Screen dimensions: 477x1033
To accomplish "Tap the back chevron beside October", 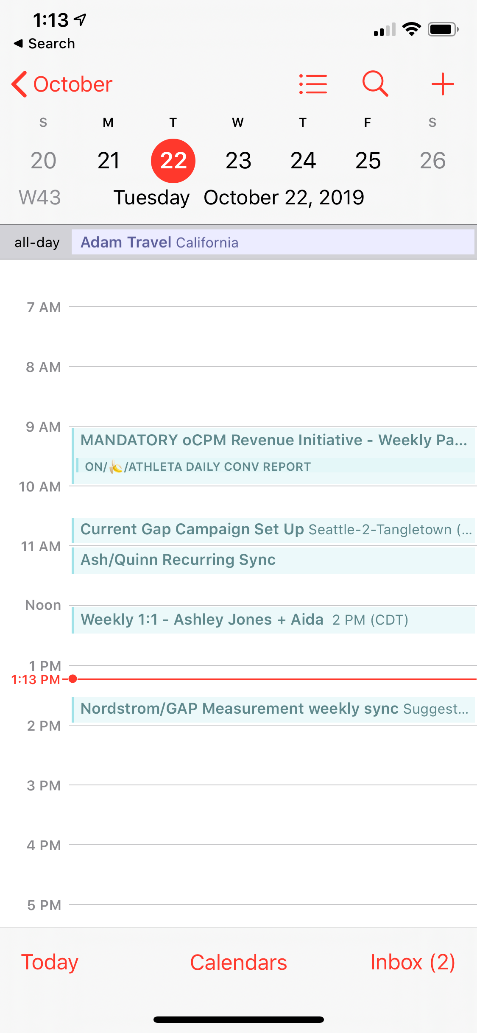I will pos(20,84).
